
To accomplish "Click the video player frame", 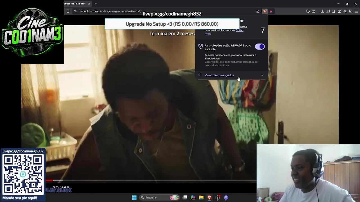I will tap(180, 104).
